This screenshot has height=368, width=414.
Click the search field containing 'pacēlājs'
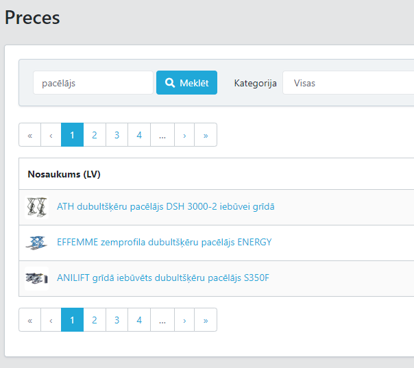point(93,83)
